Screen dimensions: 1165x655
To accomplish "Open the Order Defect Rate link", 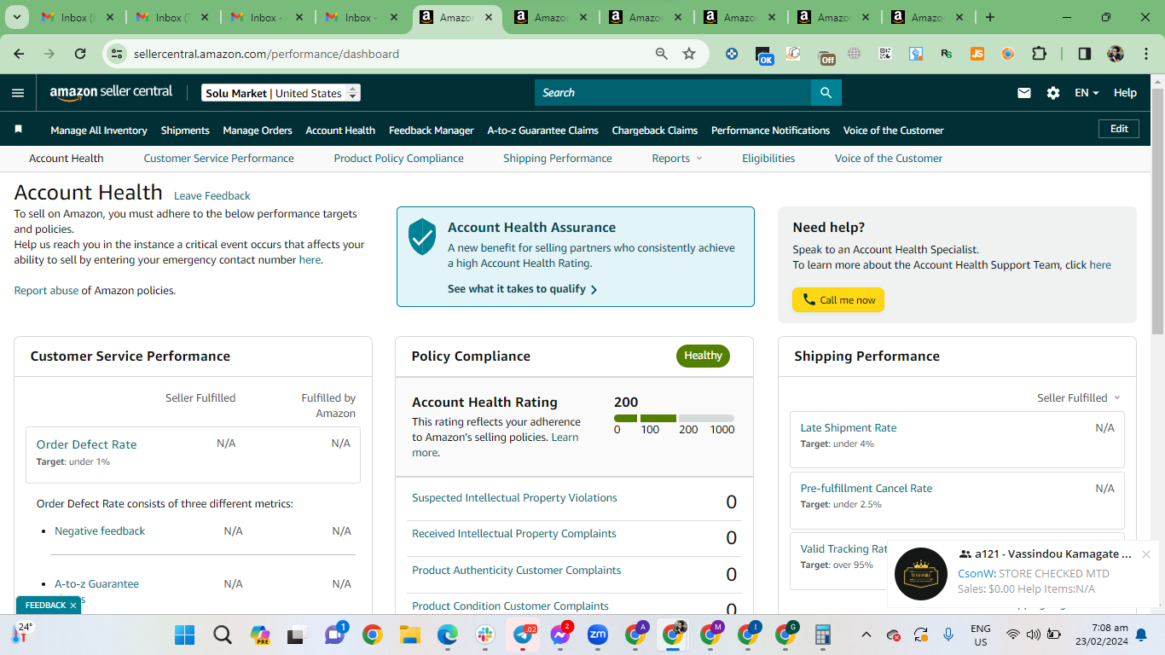I will [x=86, y=444].
